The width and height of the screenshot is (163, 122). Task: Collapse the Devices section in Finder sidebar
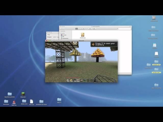coord(60,31)
